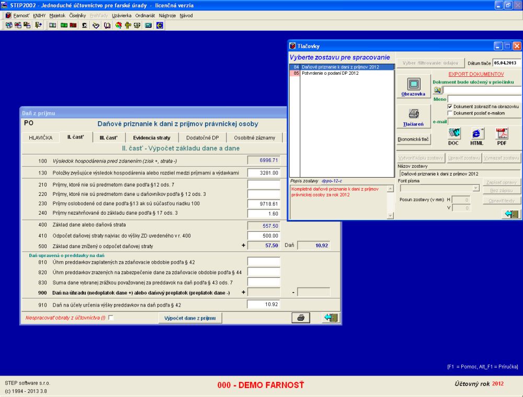Toggle Nespracovať obraty z účtovníctva checkbox

(111, 318)
